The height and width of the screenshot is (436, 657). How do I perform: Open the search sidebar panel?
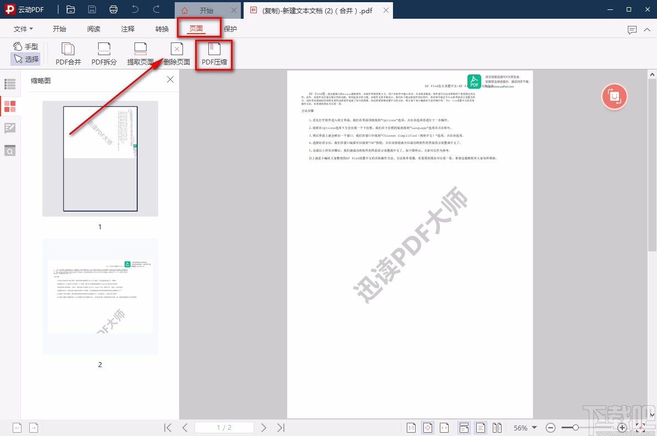tap(9, 150)
